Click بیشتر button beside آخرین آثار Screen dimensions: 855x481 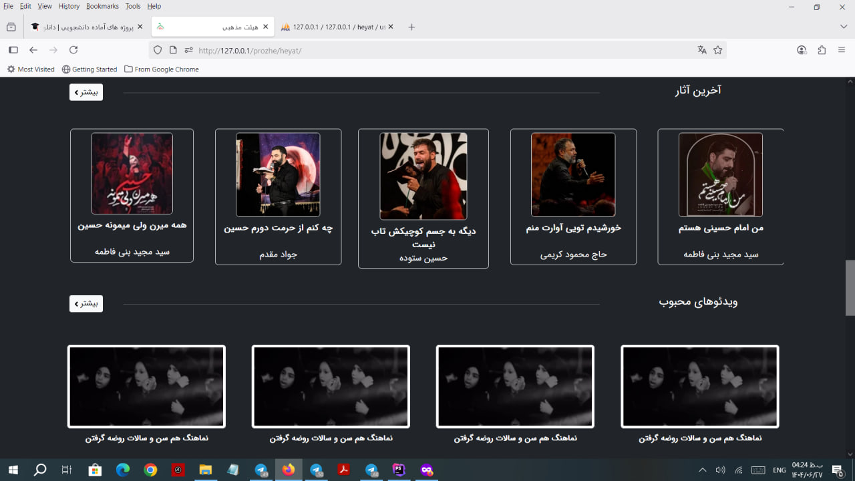86,92
